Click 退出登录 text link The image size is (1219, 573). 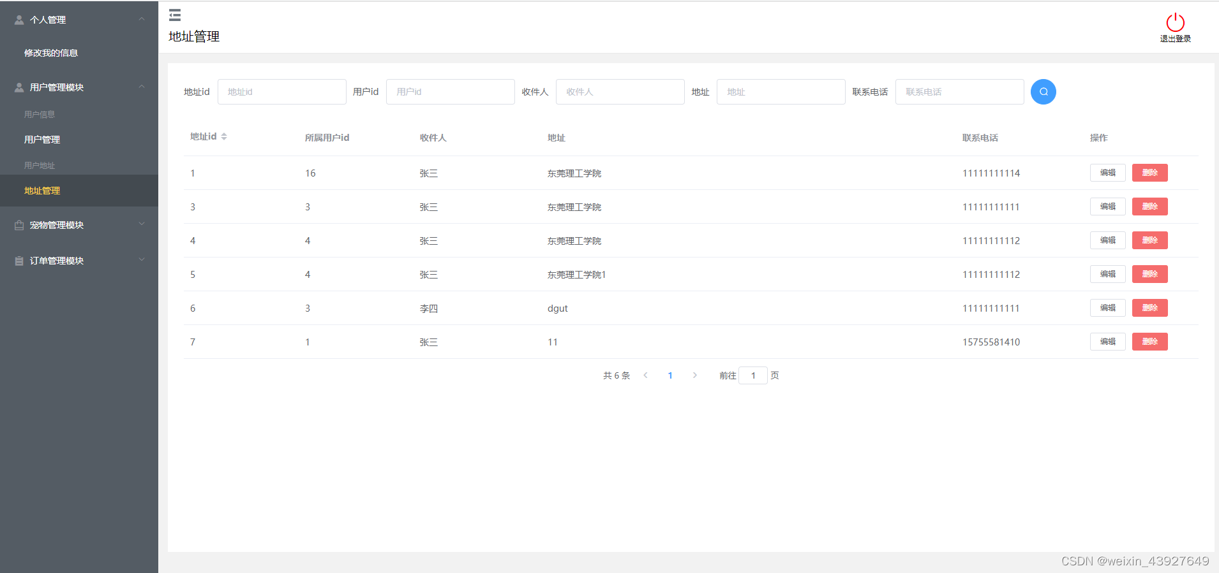click(x=1175, y=39)
